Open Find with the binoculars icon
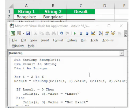Screen dimensions: 133x108 point(53,33)
